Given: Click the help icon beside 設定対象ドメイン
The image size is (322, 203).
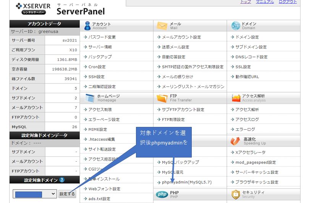Looking at the screenshot, I should point(62,180).
